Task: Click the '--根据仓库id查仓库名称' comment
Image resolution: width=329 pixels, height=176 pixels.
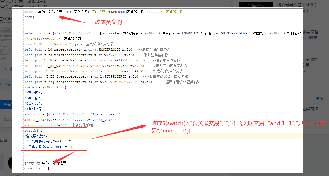Action: pos(167,66)
